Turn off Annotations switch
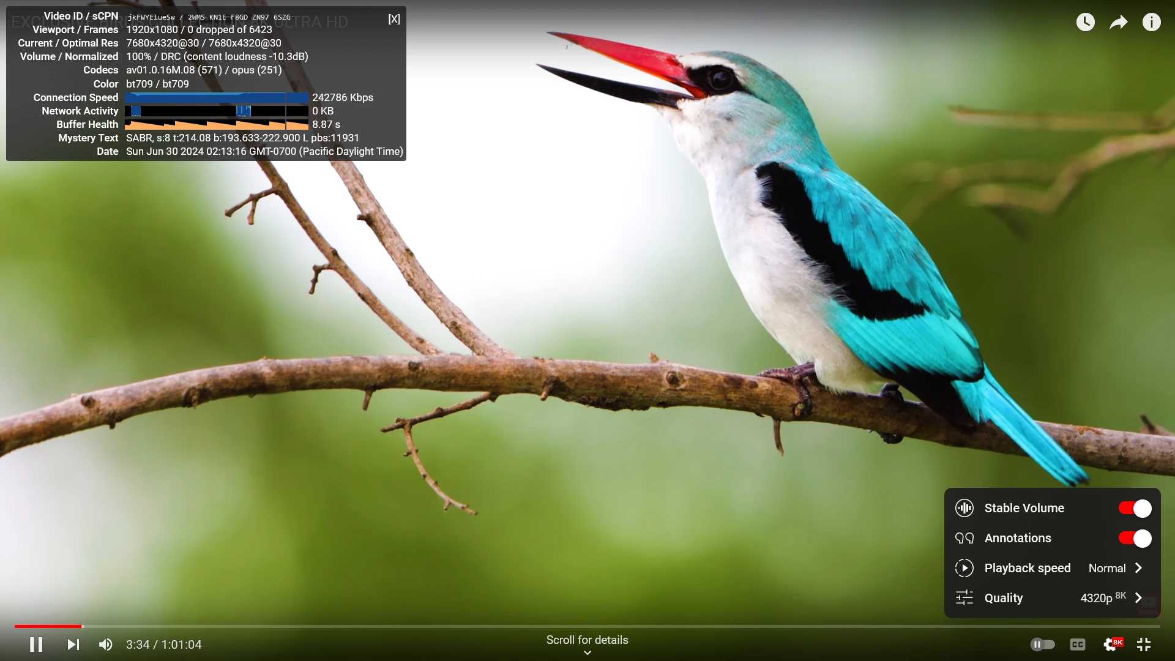Image resolution: width=1175 pixels, height=661 pixels. (x=1135, y=538)
